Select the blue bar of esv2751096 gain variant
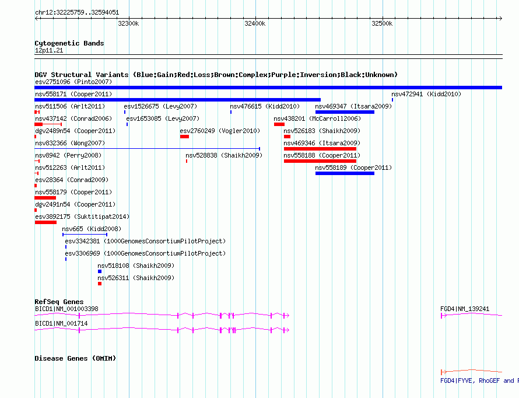This screenshot has width=519, height=398. coord(268,88)
